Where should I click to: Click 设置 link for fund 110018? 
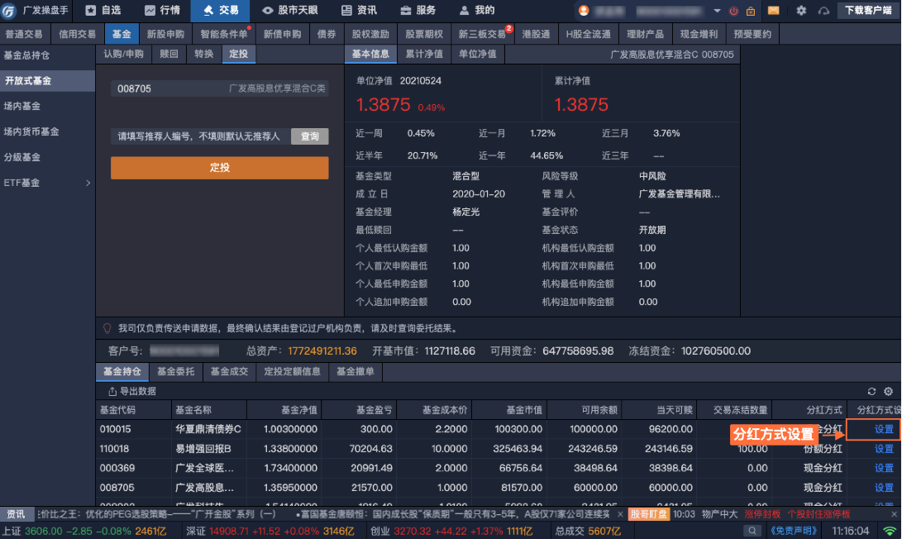click(884, 449)
